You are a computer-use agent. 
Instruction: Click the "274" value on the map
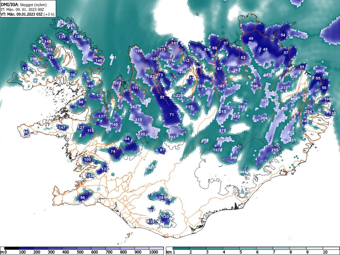tap(170, 61)
